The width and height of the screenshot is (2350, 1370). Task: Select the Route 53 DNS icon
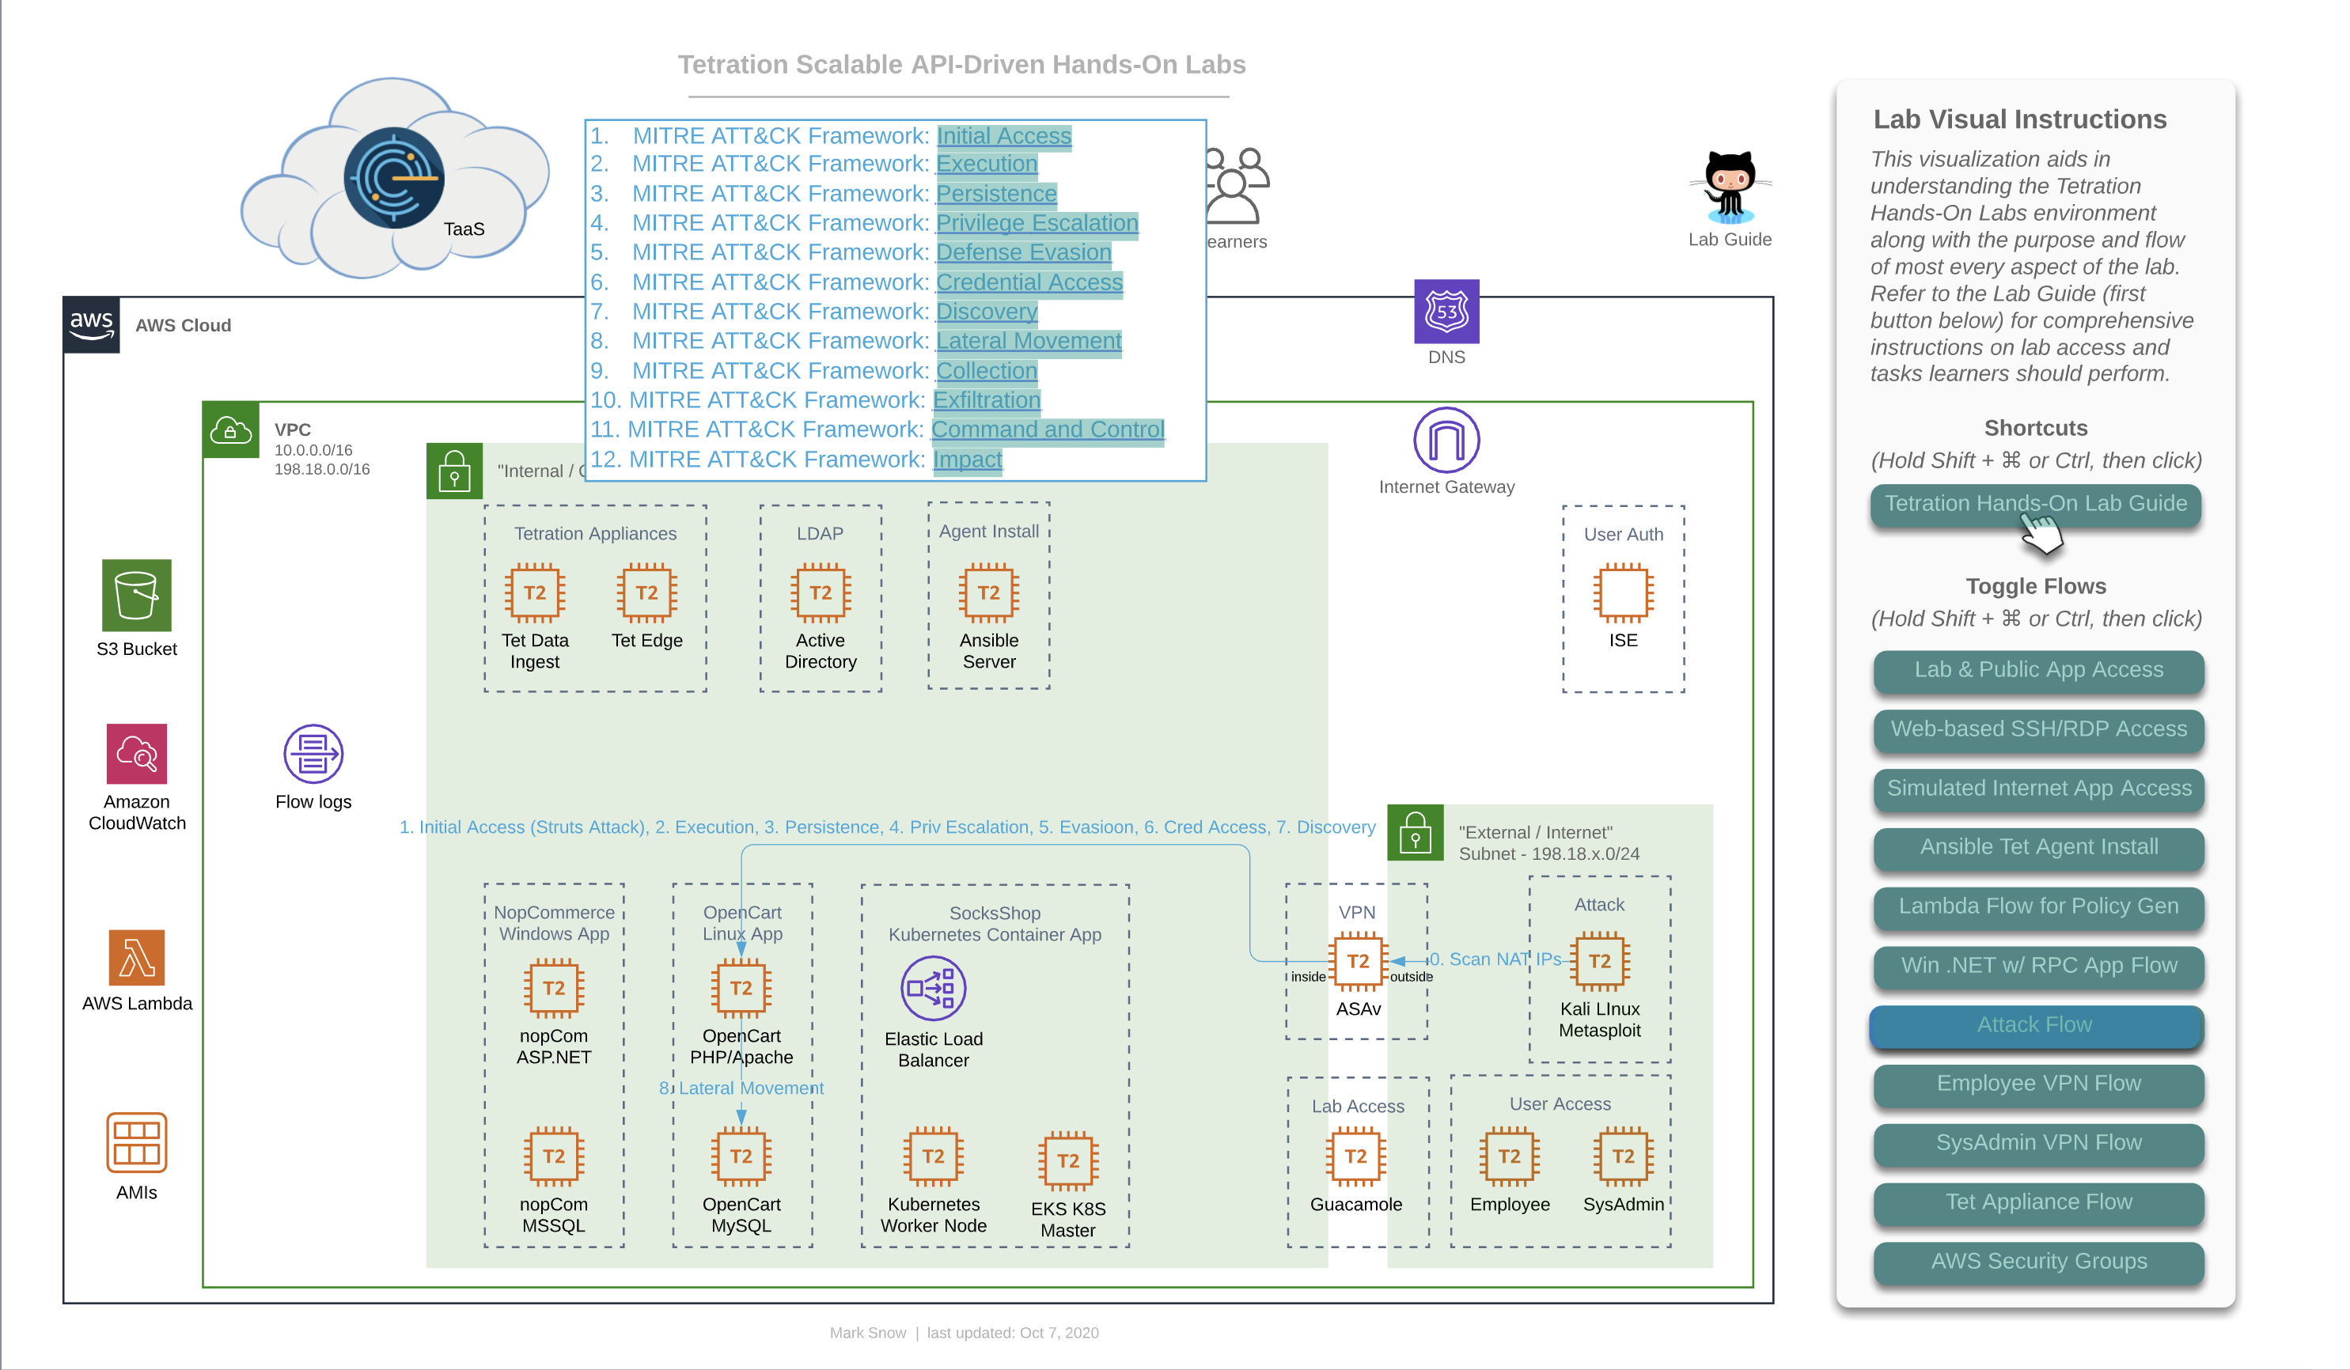point(1446,312)
